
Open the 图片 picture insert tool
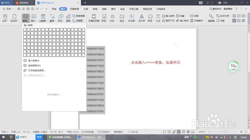coord(34,18)
